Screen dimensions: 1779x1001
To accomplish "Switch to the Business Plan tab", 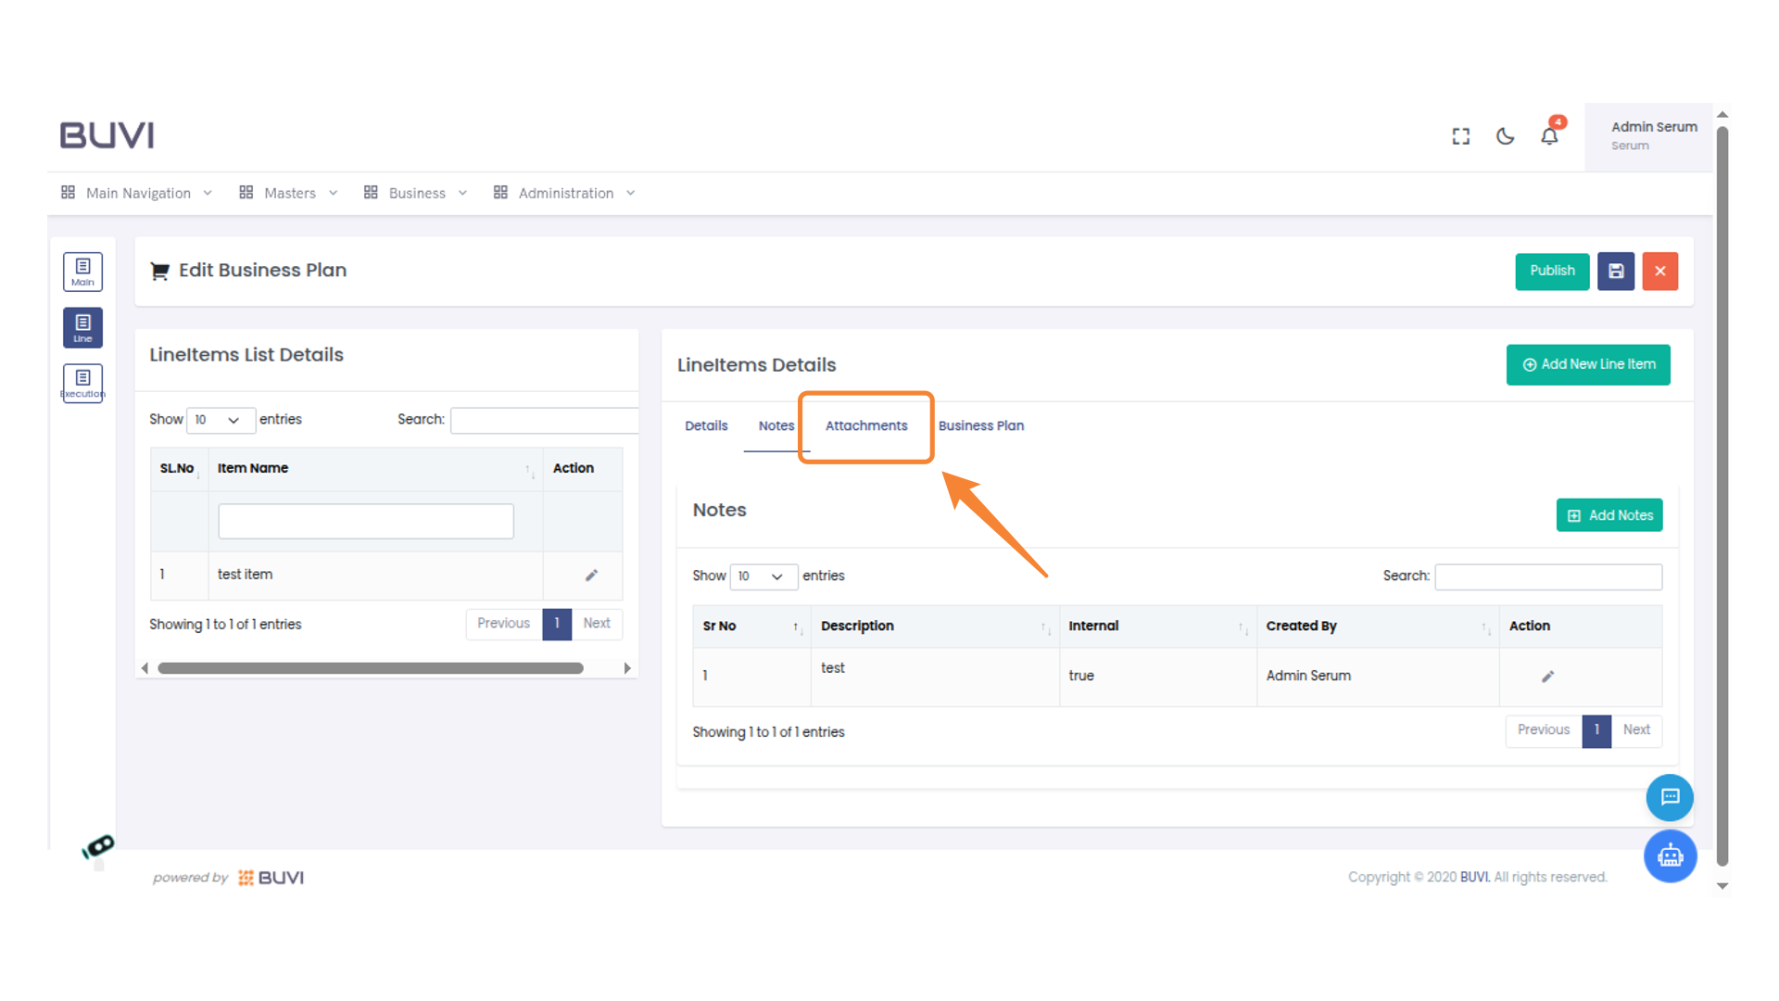I will click(981, 425).
